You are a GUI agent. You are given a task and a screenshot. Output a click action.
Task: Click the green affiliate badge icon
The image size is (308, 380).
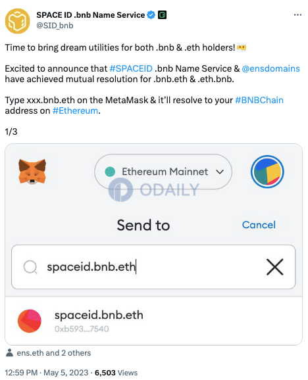(x=162, y=15)
